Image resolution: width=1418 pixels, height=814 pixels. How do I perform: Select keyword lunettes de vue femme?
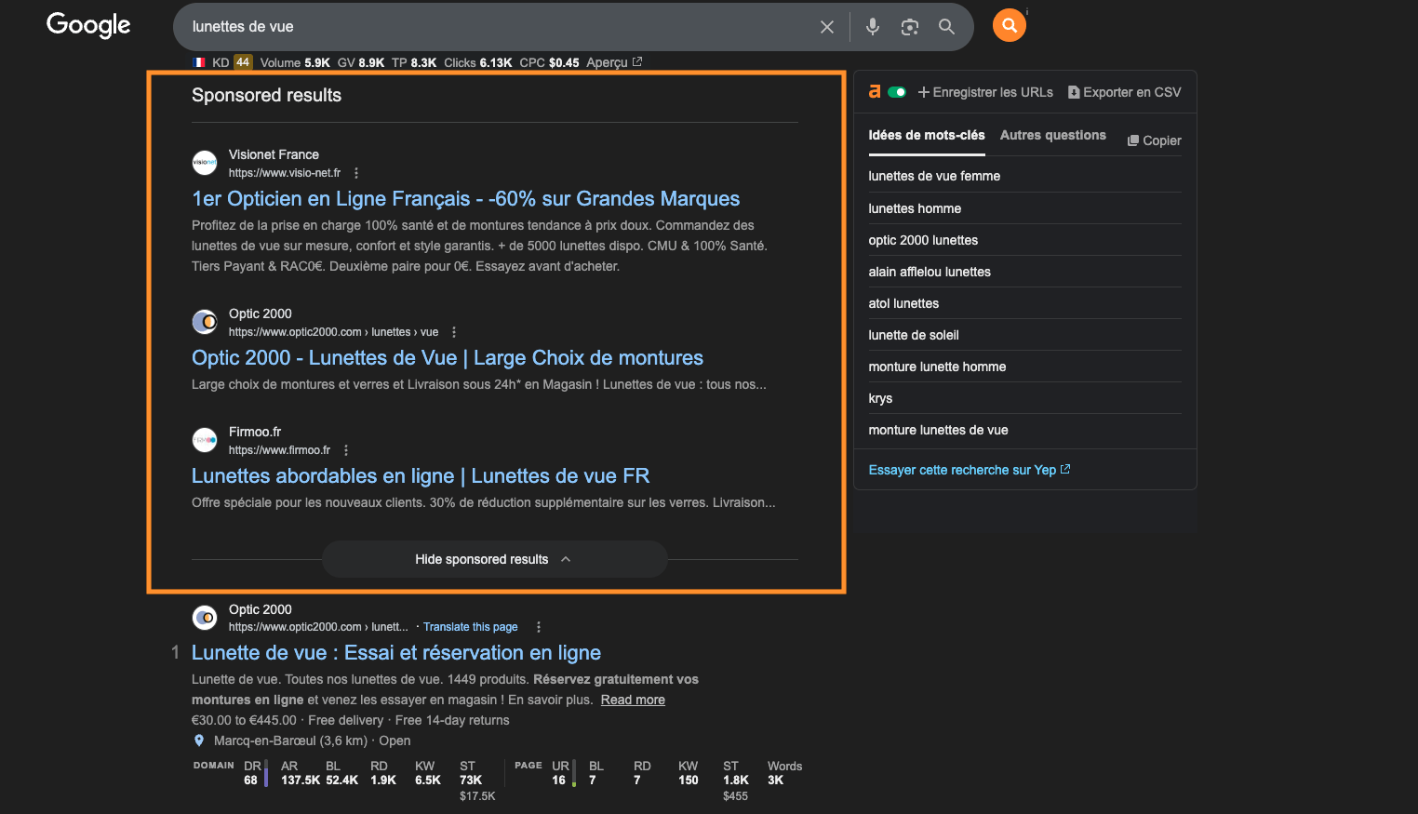pyautogui.click(x=934, y=176)
